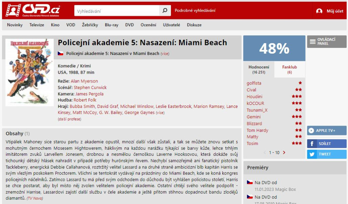This screenshot has width=348, height=204.
Task: Click the Ovládací panel hamburger icon
Action: (313, 41)
